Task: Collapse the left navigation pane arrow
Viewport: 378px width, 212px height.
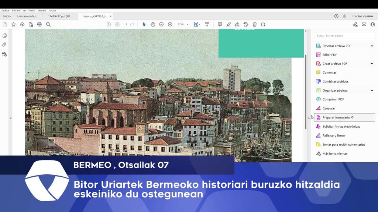Action: [11, 118]
